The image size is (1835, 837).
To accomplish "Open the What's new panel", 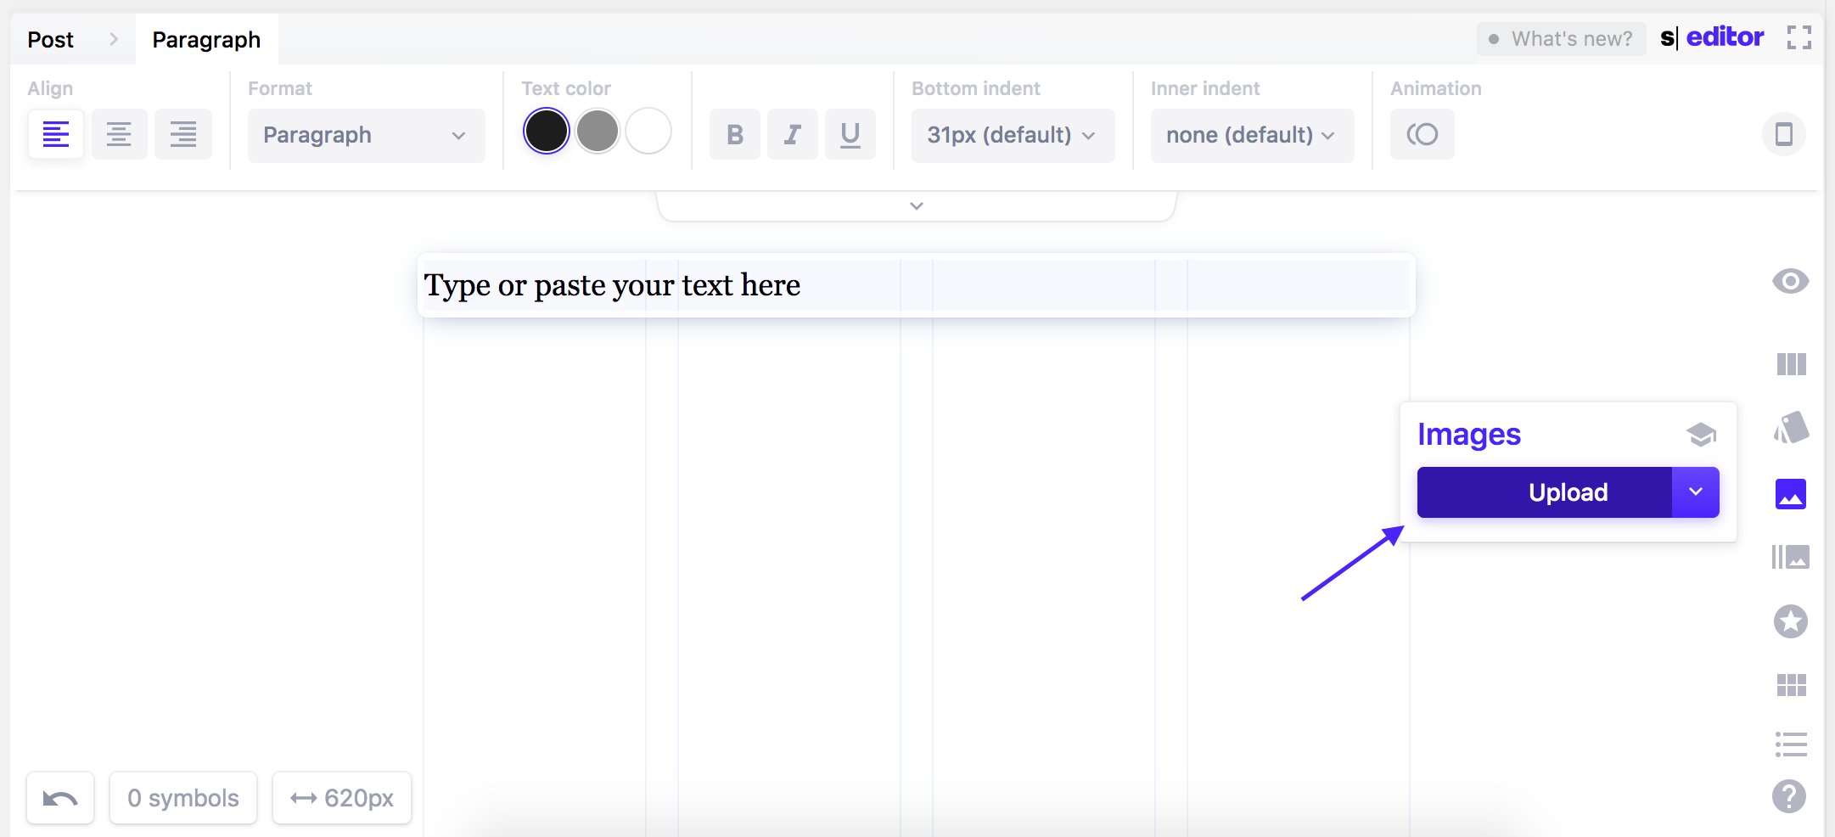I will point(1561,38).
